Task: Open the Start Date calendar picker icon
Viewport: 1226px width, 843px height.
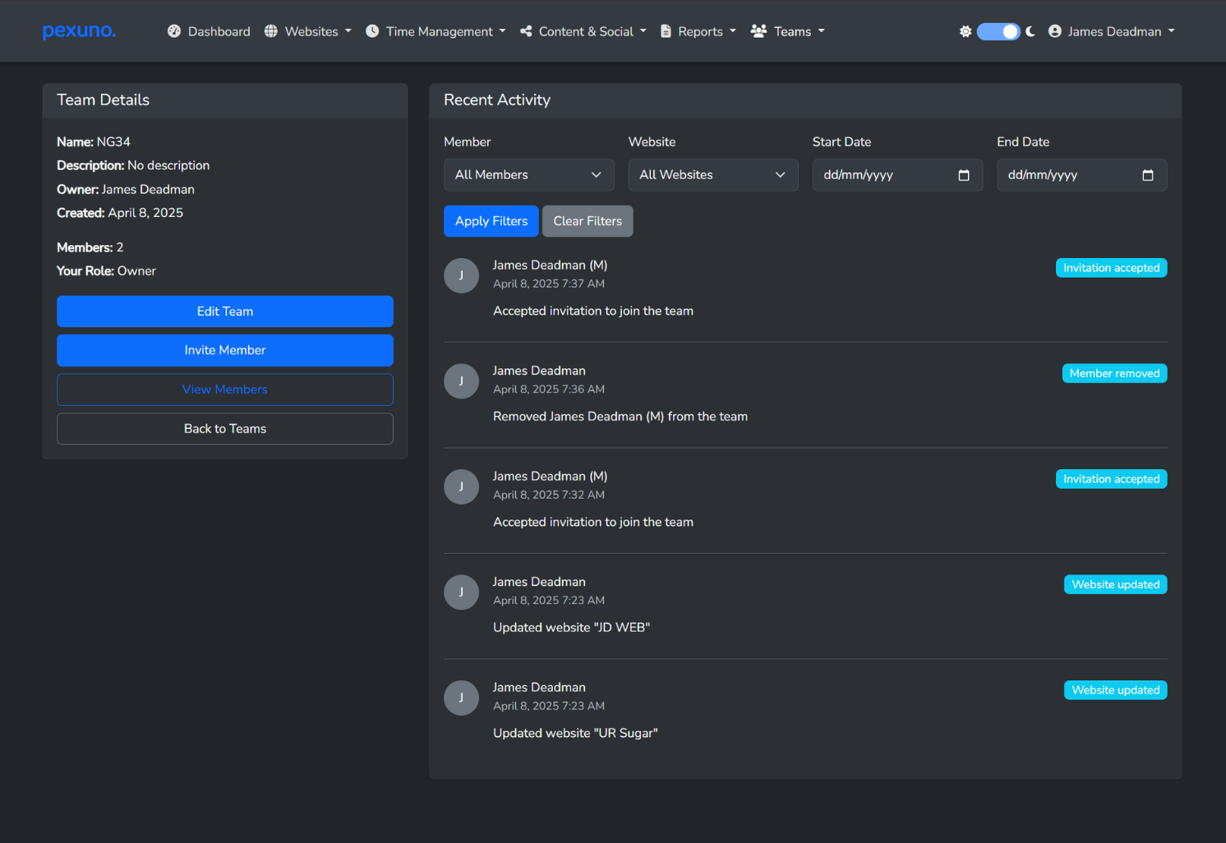Action: [x=964, y=175]
